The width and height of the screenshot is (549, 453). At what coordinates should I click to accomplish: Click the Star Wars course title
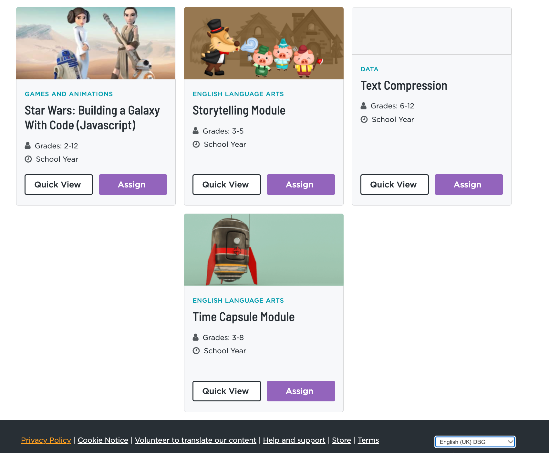tap(92, 118)
